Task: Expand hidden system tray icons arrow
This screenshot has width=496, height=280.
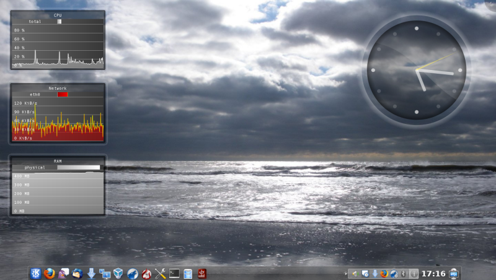Action: pos(345,274)
